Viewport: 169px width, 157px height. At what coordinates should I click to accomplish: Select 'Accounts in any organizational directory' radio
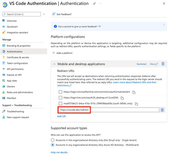tap(52, 145)
